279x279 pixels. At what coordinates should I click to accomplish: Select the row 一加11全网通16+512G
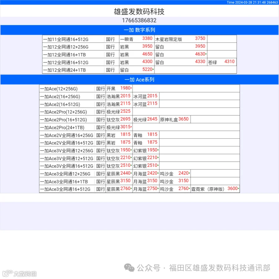(139, 39)
